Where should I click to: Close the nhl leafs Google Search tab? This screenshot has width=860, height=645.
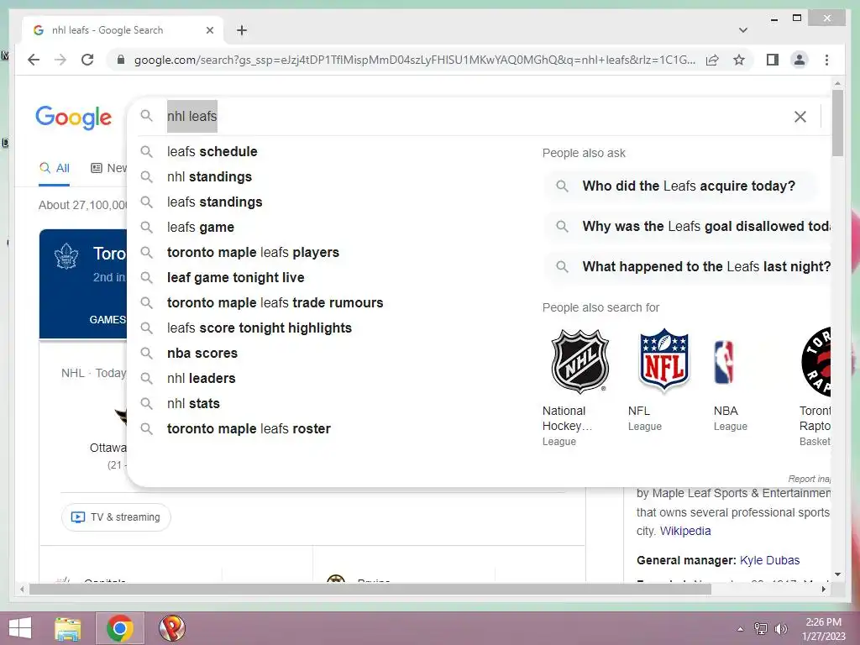click(209, 30)
